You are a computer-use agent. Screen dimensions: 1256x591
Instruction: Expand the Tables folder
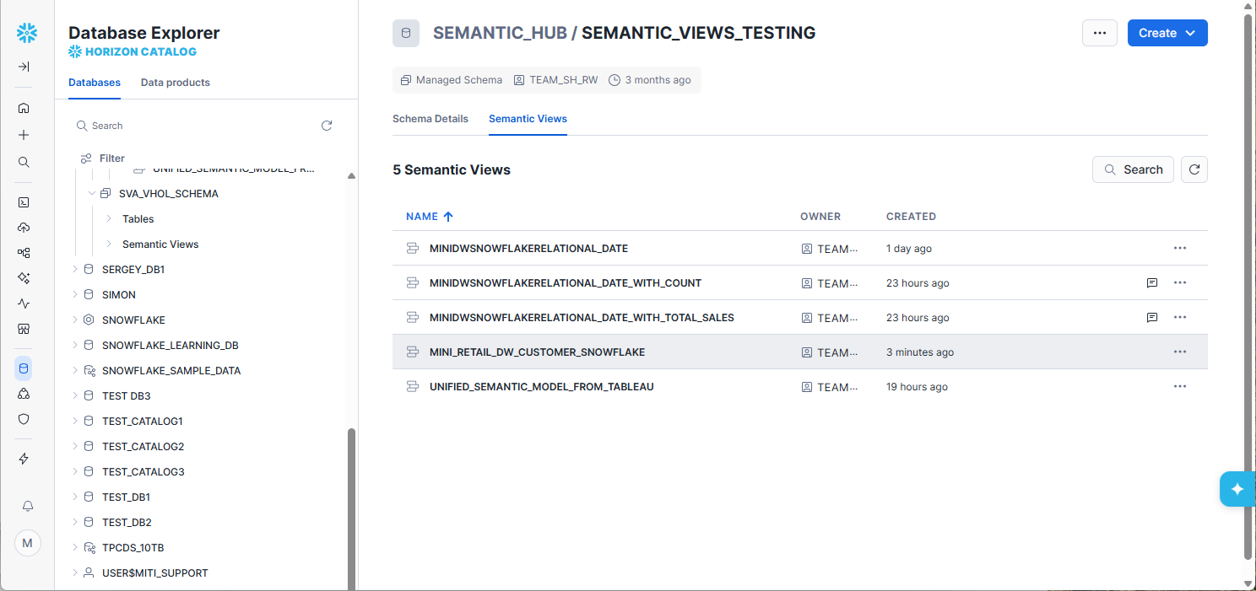[x=109, y=219]
